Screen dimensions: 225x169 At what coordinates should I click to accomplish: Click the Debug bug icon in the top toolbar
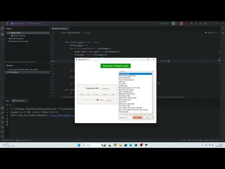coord(177,24)
